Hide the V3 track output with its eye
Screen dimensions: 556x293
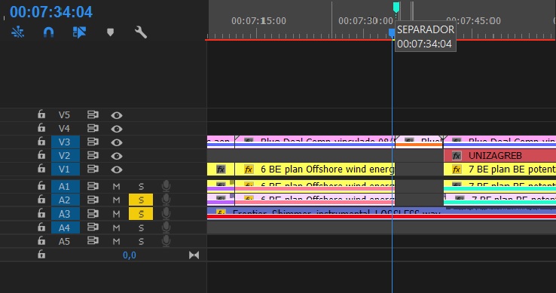pyautogui.click(x=117, y=142)
